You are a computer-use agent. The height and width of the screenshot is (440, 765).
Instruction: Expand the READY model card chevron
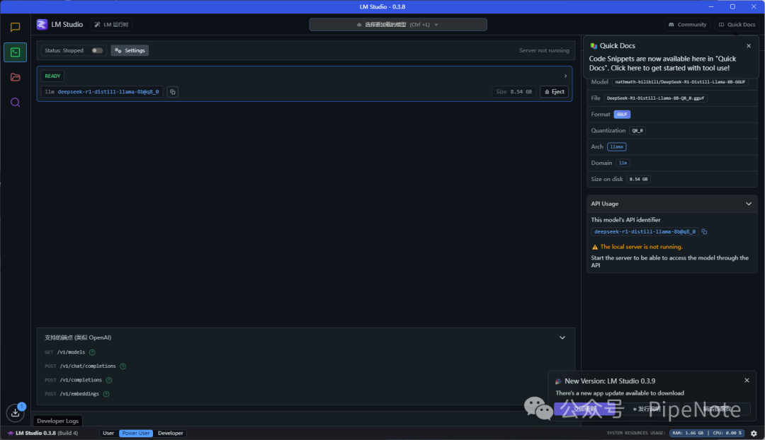(x=565, y=76)
